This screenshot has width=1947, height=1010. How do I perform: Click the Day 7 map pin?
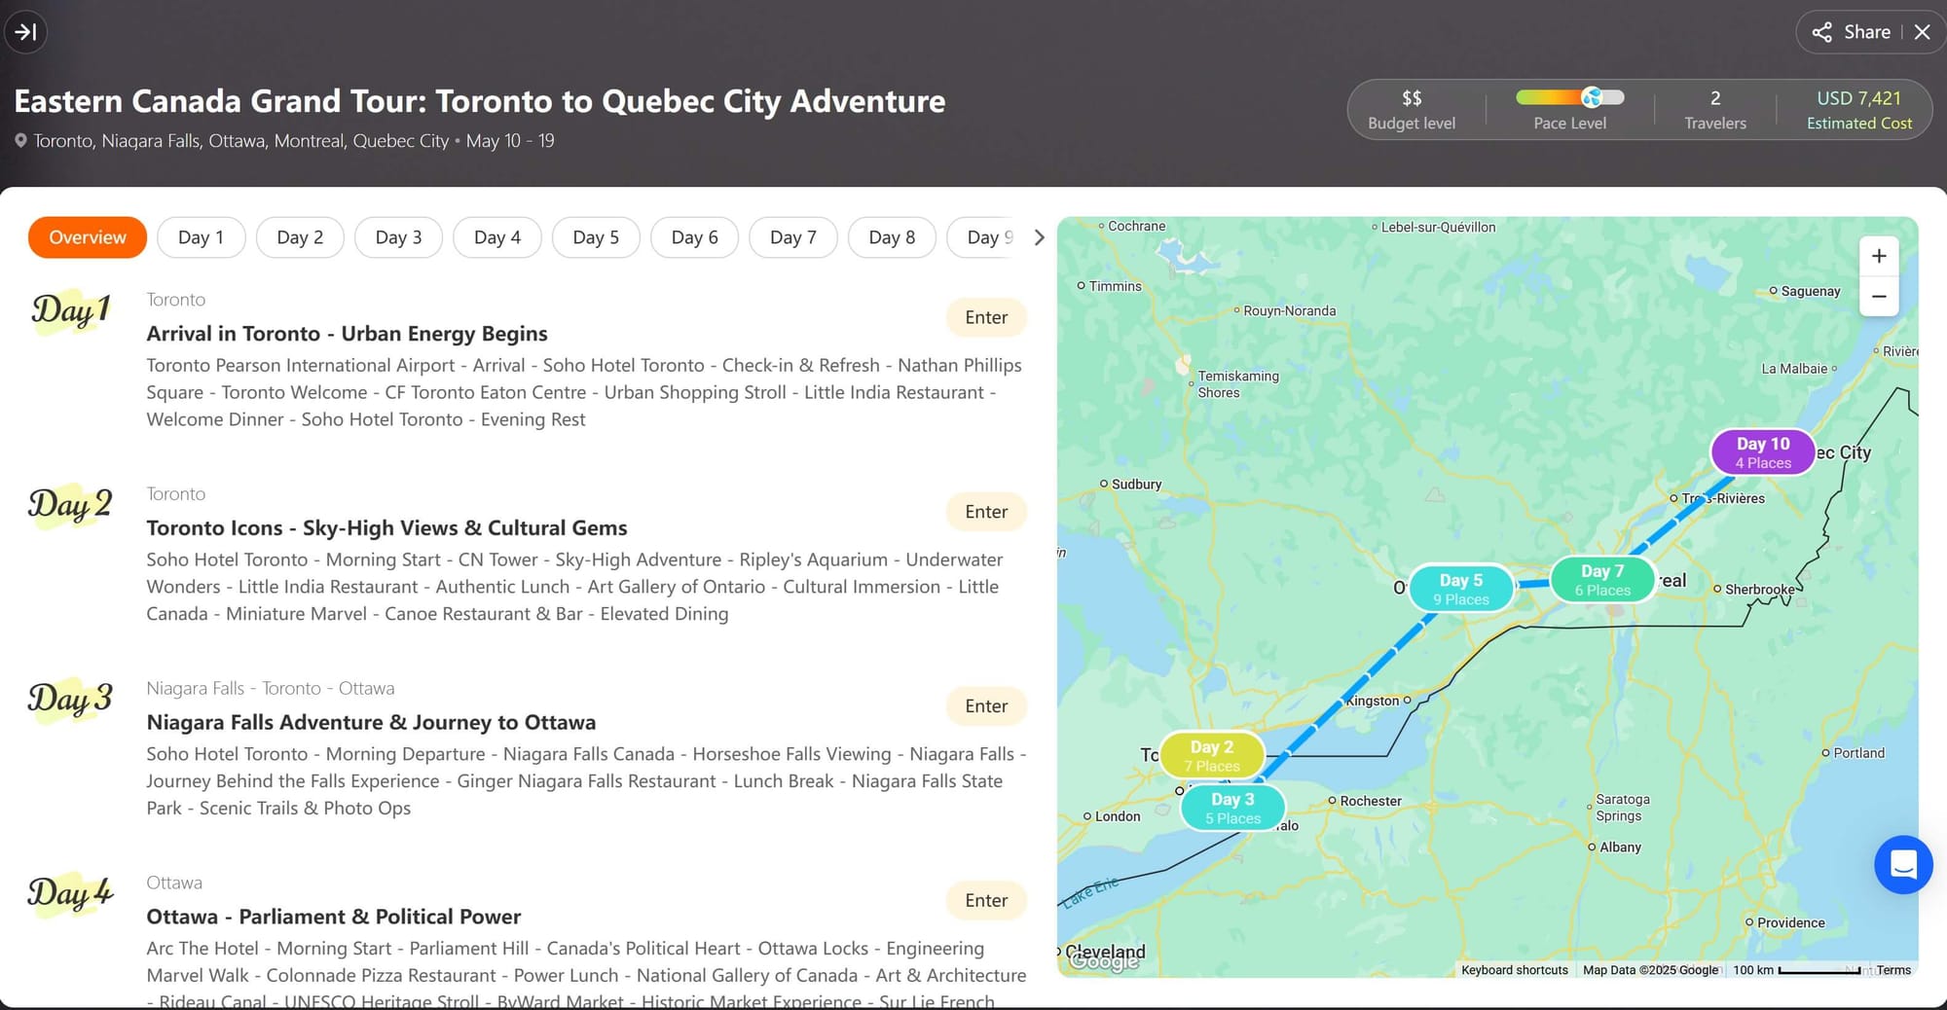[1601, 580]
